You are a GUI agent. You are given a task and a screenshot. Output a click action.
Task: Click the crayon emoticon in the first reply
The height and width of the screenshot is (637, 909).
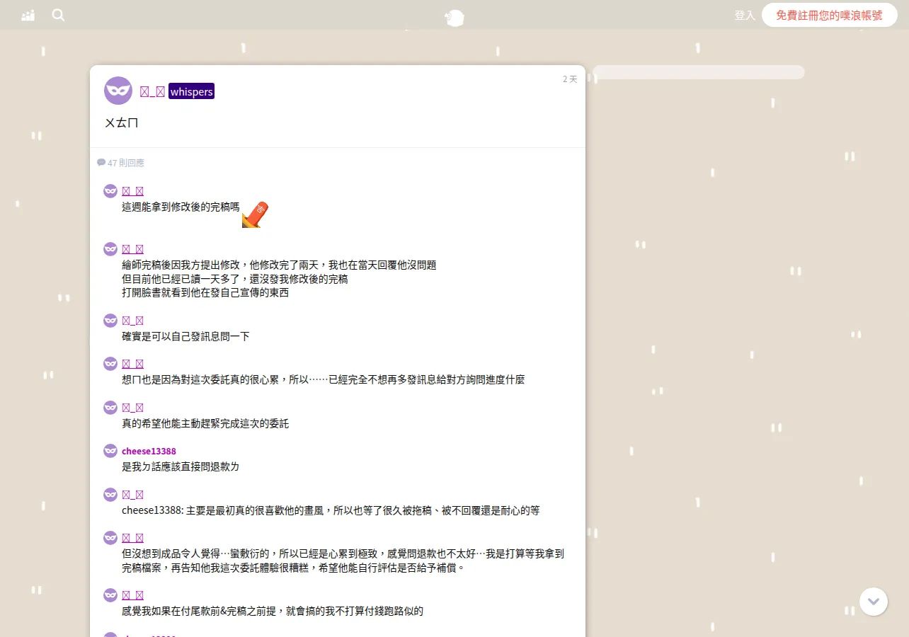(x=255, y=214)
